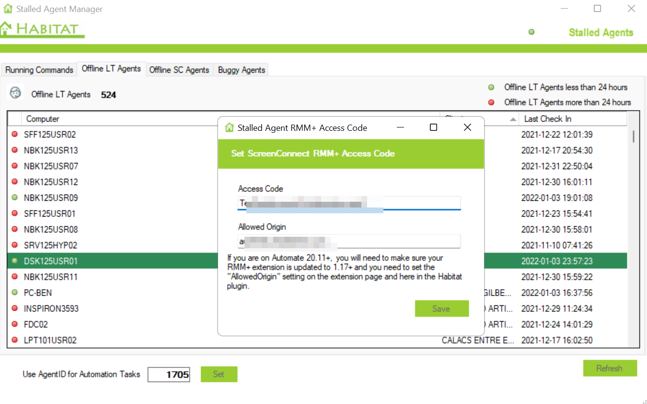Image resolution: width=647 pixels, height=404 pixels.
Task: Click the Set button for AgentID
Action: tap(219, 374)
